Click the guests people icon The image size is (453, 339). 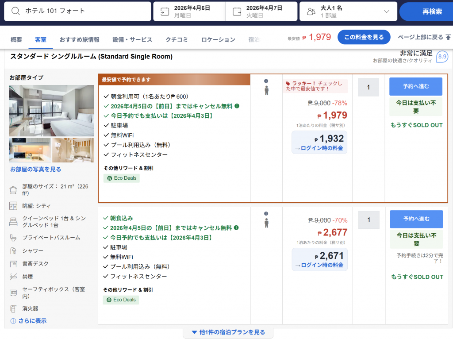311,12
